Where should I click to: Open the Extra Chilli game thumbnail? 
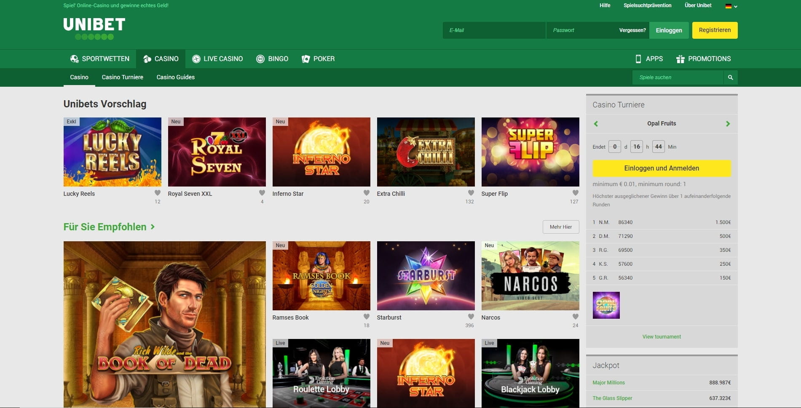click(426, 152)
